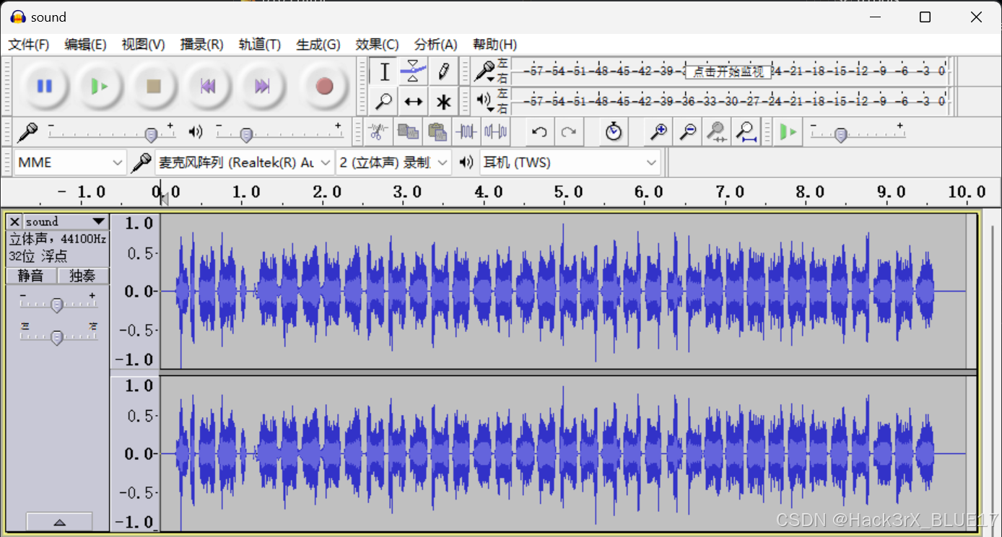Image resolution: width=1002 pixels, height=537 pixels.
Task: Skip to start of track
Action: pyautogui.click(x=208, y=87)
